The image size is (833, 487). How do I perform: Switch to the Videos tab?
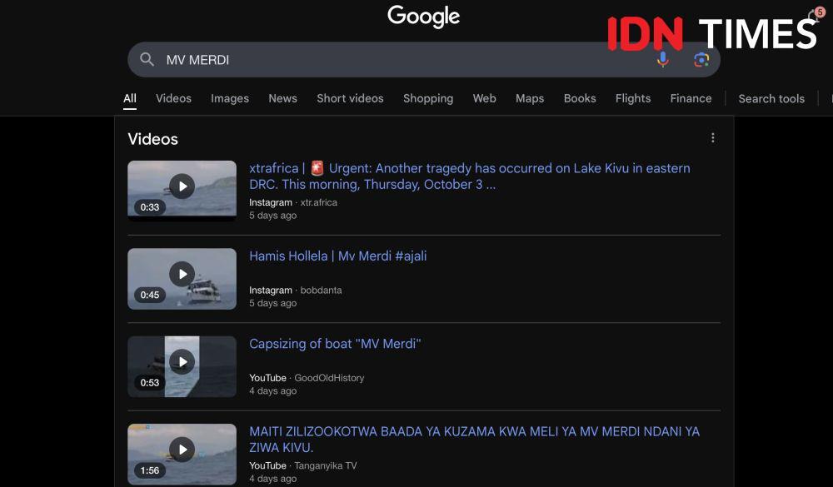pyautogui.click(x=174, y=98)
